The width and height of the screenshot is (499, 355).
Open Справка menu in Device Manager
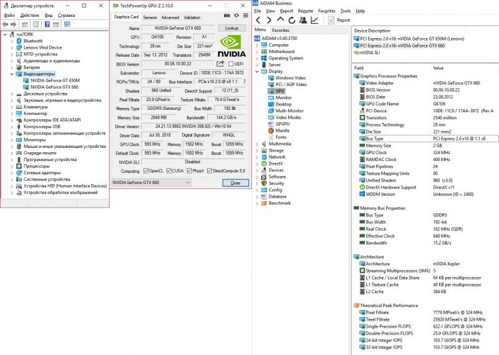(66, 15)
